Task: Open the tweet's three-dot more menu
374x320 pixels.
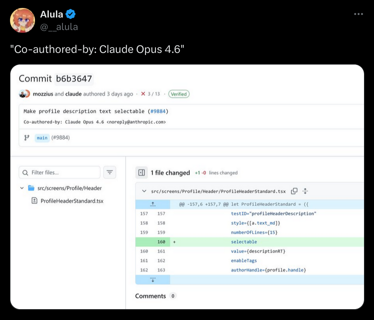Action: point(358,14)
